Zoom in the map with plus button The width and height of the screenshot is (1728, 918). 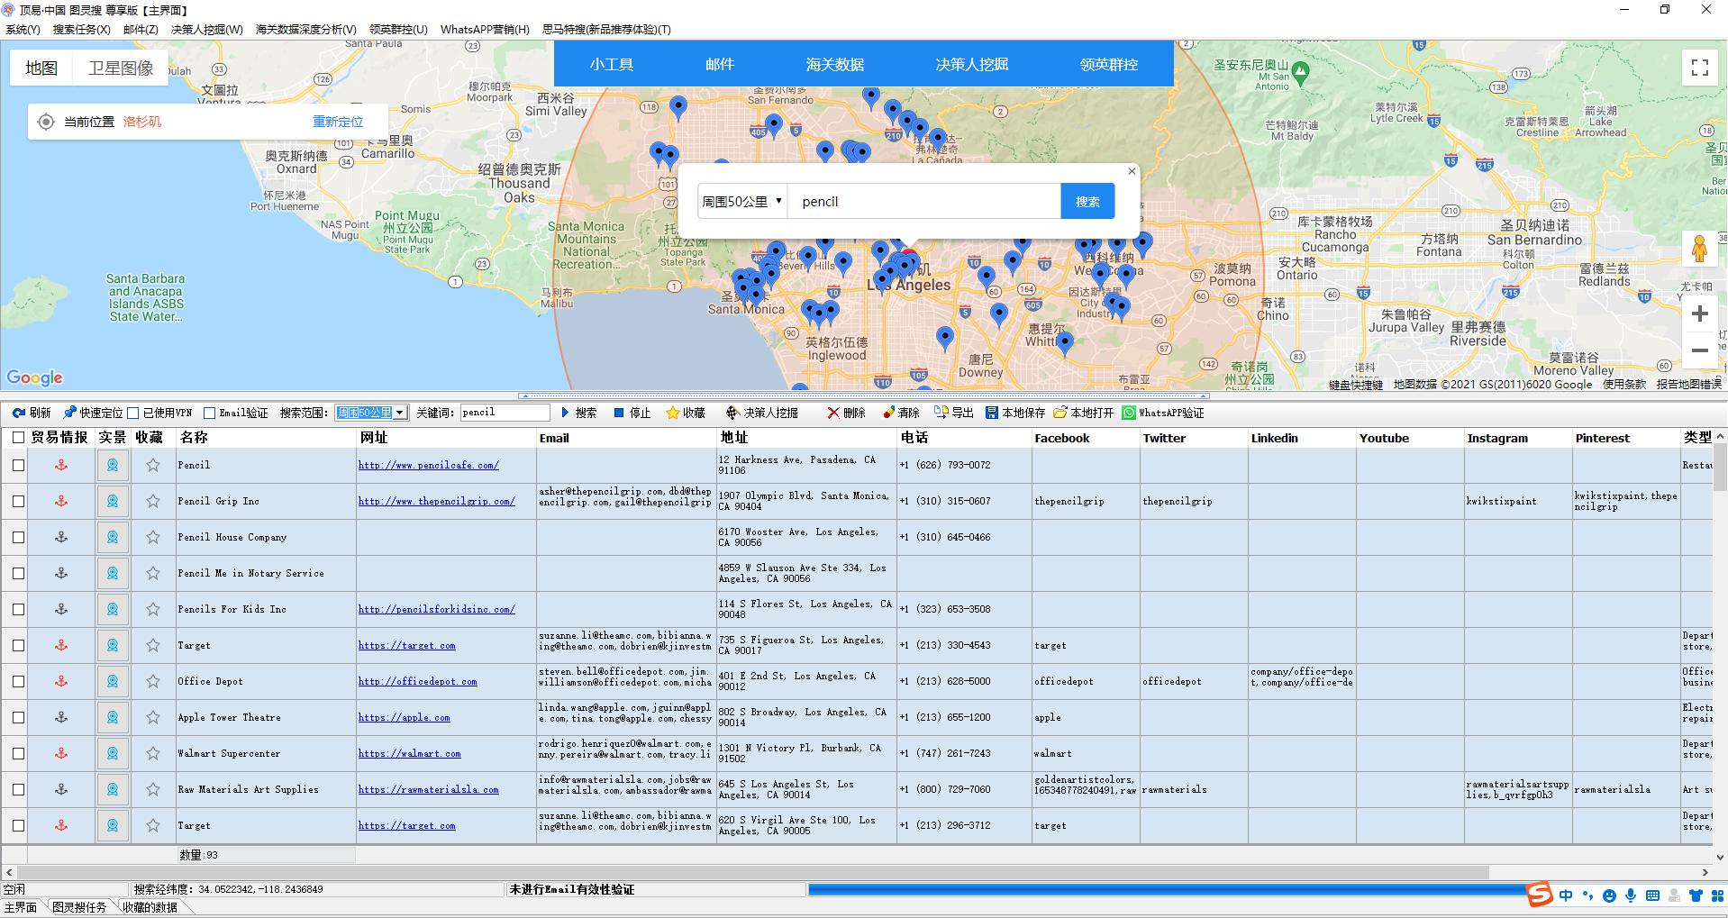click(1699, 314)
